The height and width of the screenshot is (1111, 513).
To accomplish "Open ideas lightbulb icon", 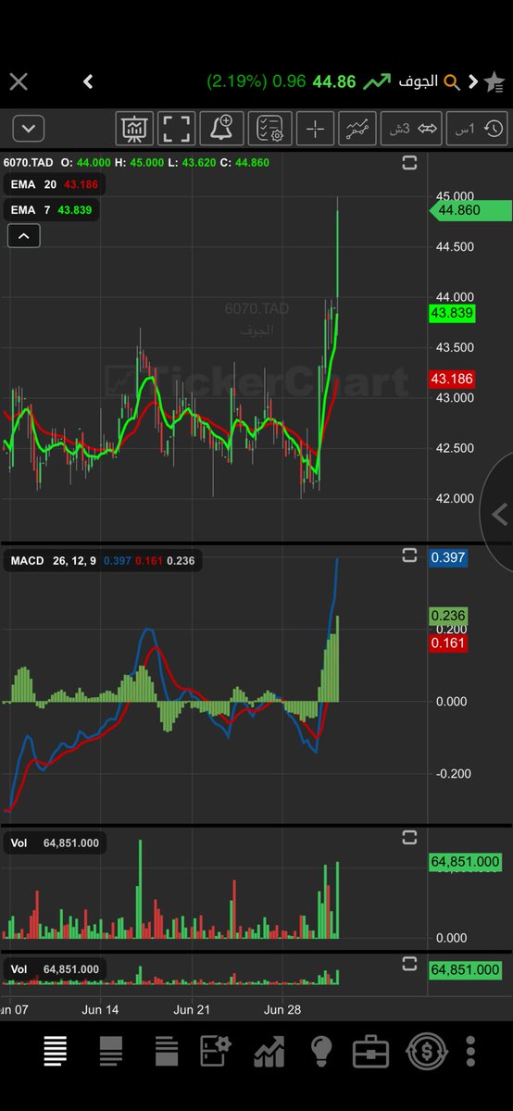I will click(320, 1051).
